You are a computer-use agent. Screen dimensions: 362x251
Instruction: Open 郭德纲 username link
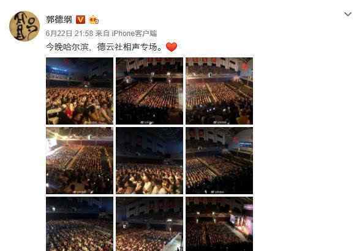59,20
